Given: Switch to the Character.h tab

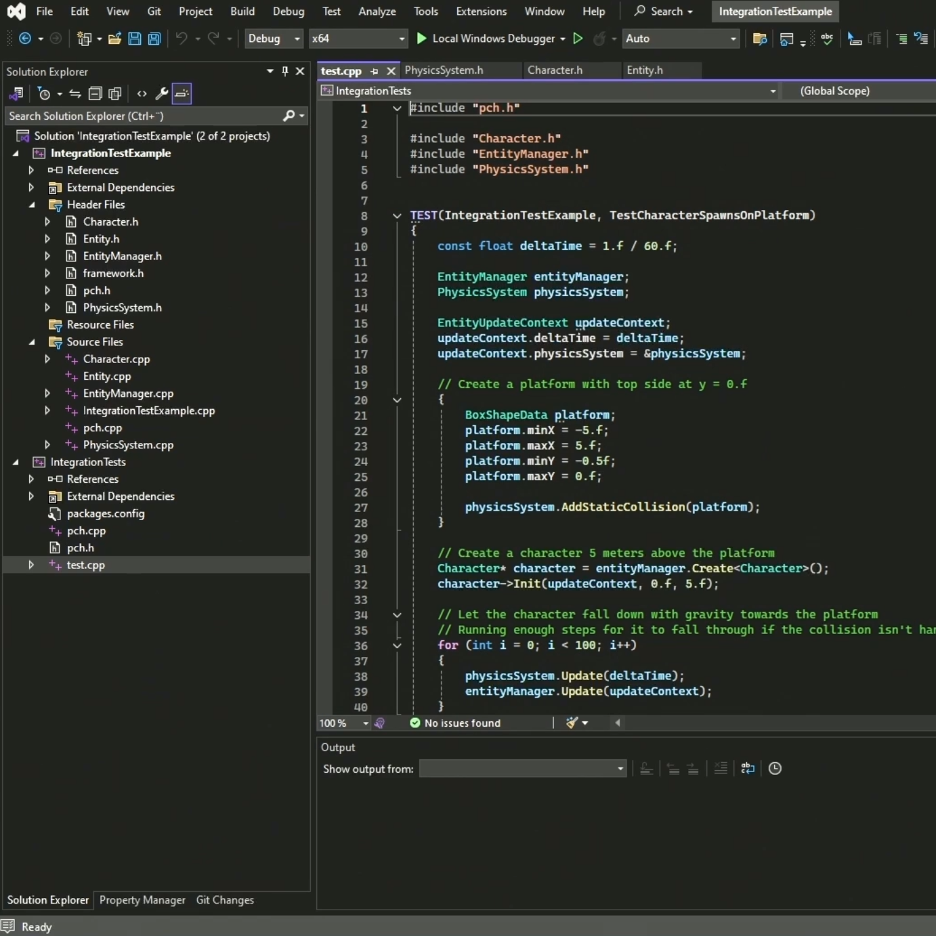Looking at the screenshot, I should pyautogui.click(x=555, y=70).
